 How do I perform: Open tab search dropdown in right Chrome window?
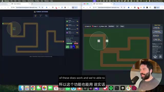point(91,4)
